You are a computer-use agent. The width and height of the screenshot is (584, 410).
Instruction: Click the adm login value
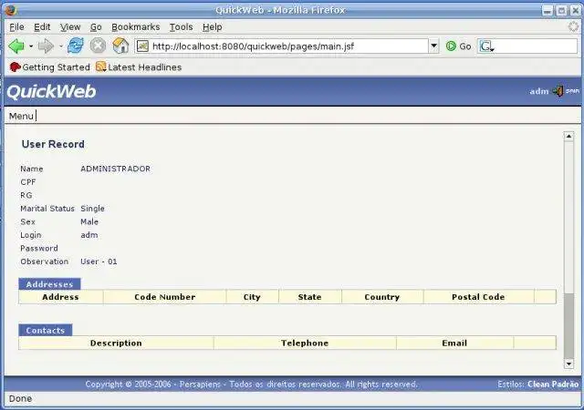[89, 235]
